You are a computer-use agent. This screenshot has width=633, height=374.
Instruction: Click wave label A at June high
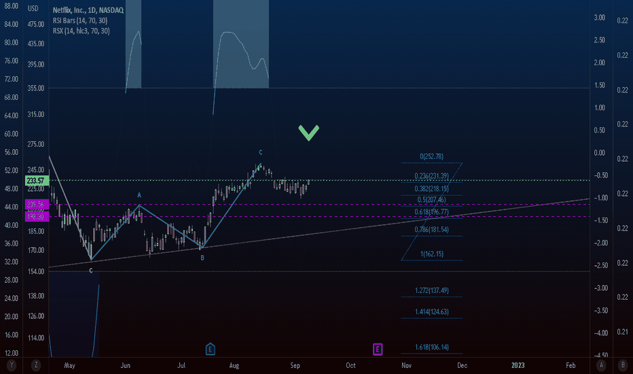point(139,195)
